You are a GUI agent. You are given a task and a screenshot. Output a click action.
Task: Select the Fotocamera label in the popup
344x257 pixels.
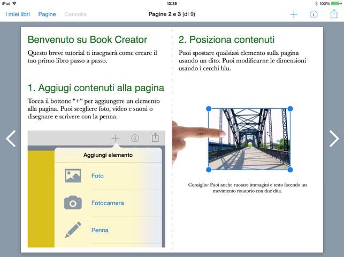108,203
